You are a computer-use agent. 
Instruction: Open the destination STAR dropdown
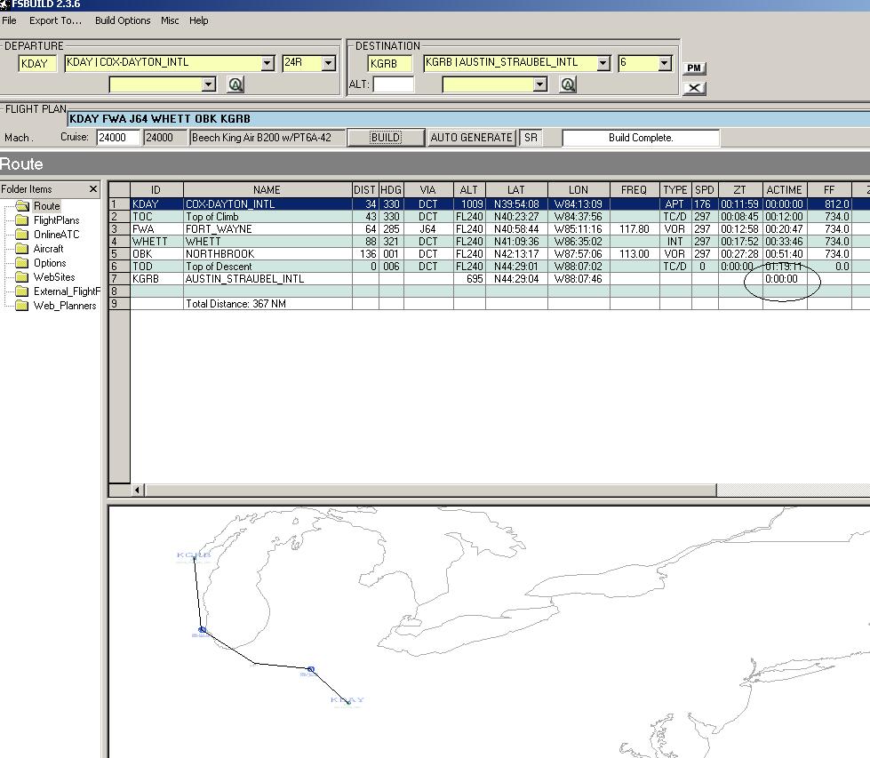click(540, 84)
